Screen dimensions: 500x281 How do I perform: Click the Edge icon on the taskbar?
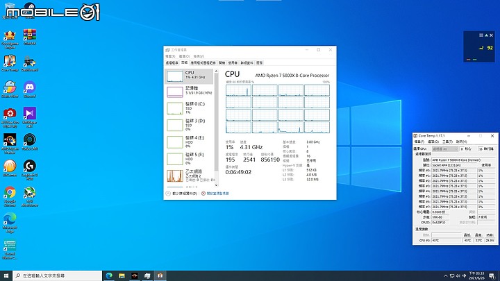click(x=109, y=275)
